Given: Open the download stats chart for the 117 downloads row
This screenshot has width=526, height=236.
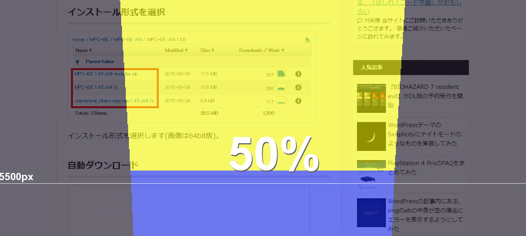Looking at the screenshot, I should click(281, 101).
